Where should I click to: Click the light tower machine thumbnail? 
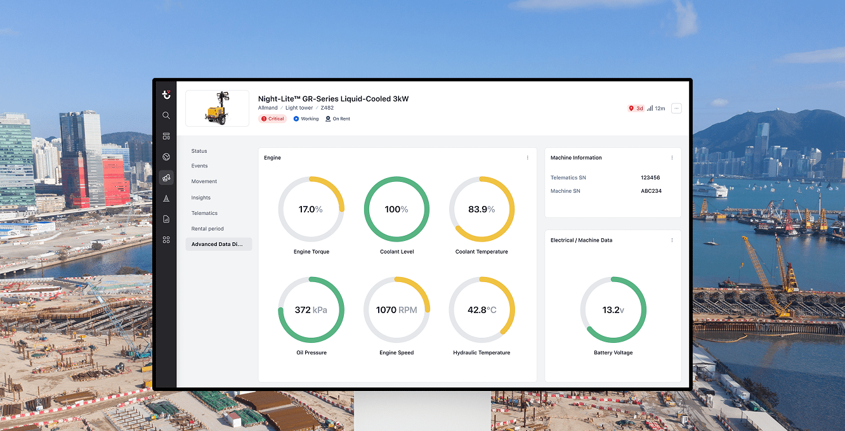pyautogui.click(x=217, y=108)
